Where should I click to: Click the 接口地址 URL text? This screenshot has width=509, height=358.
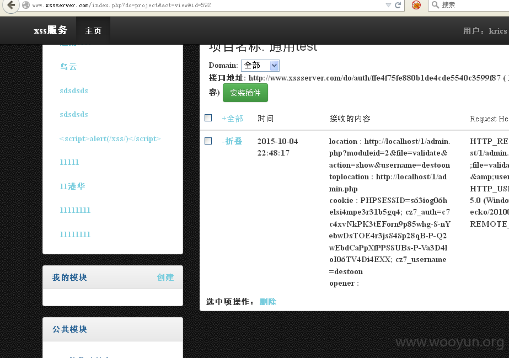(x=374, y=78)
